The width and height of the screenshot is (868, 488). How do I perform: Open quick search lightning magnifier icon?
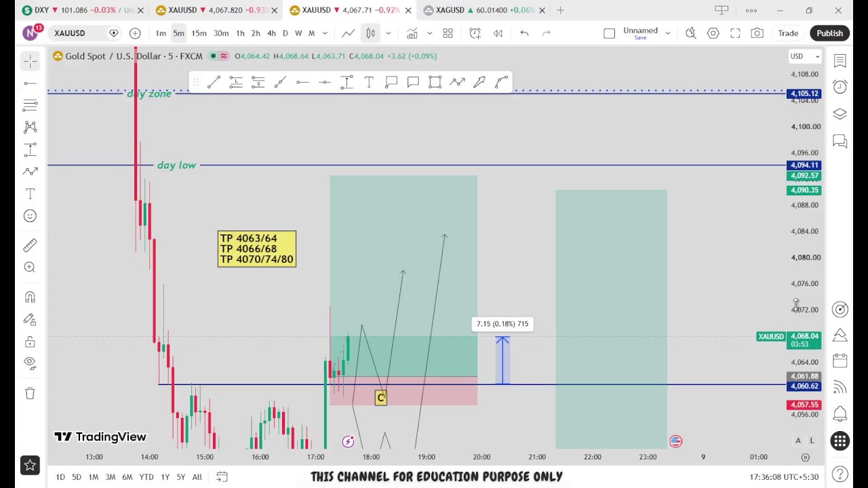pos(691,33)
